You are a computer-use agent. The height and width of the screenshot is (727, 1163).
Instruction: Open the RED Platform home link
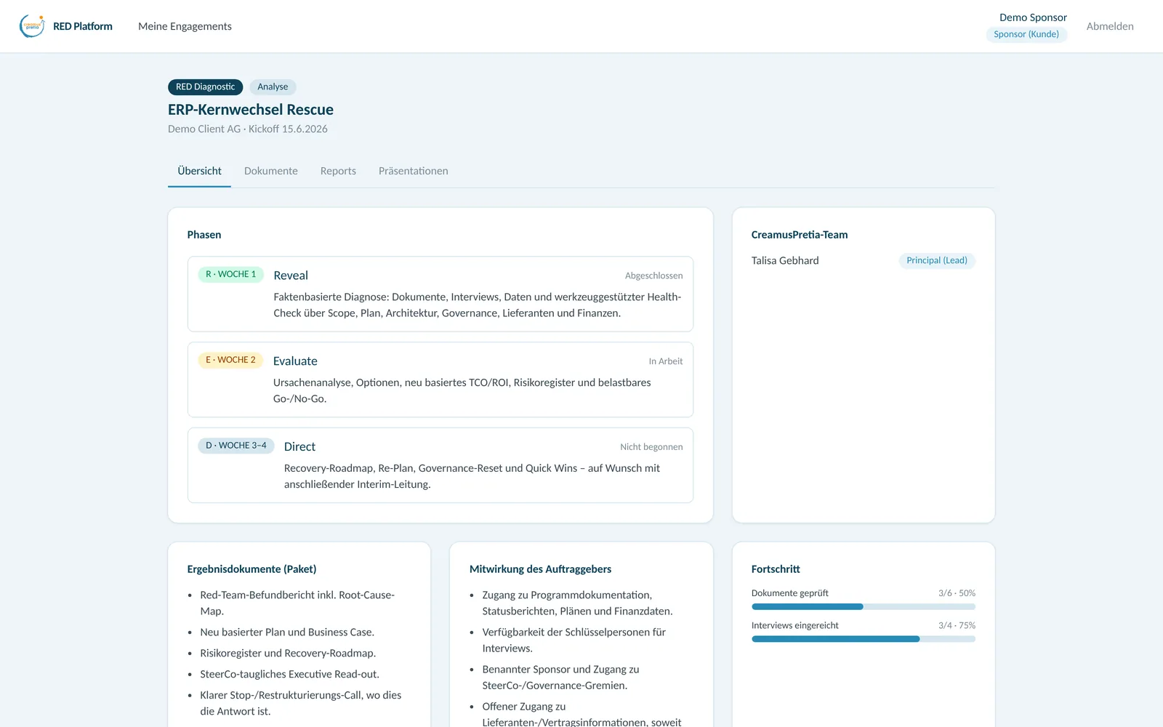pyautogui.click(x=83, y=26)
